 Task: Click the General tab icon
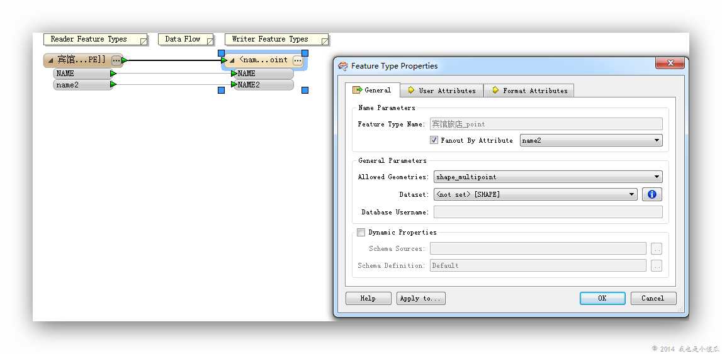(x=357, y=90)
